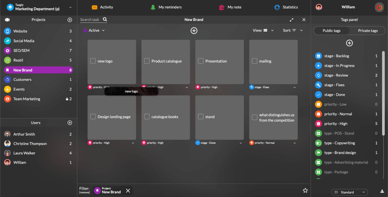This screenshot has width=388, height=197.
Task: Click the favorite star icon in filter bar
Action: pyautogui.click(x=305, y=191)
